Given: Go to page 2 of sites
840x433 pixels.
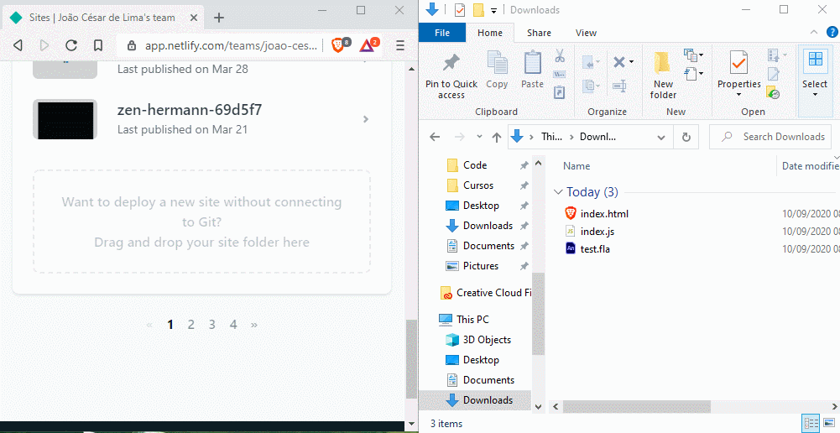Looking at the screenshot, I should pos(190,324).
